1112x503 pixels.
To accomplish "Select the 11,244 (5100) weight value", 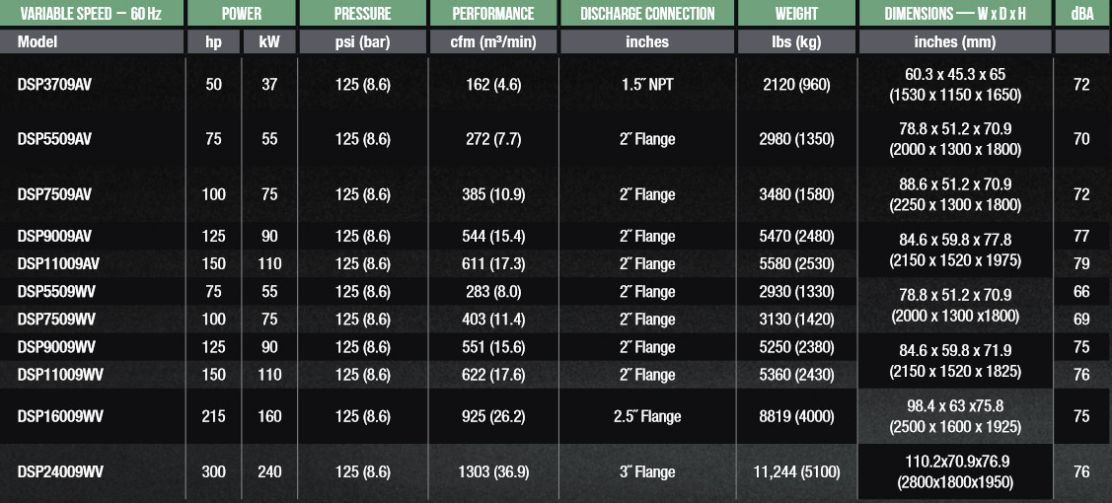I will 796,472.
